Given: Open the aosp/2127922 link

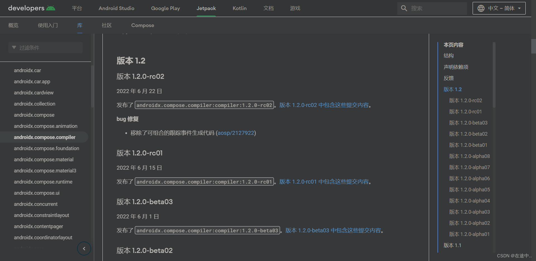Looking at the screenshot, I should (236, 133).
